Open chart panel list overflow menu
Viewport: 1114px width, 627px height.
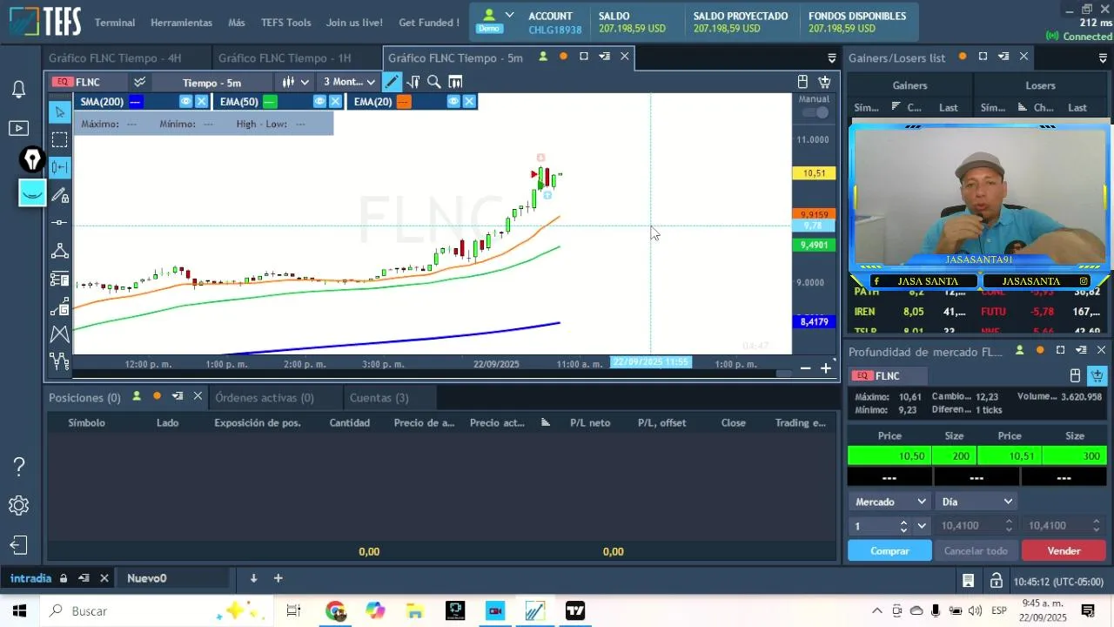(832, 58)
